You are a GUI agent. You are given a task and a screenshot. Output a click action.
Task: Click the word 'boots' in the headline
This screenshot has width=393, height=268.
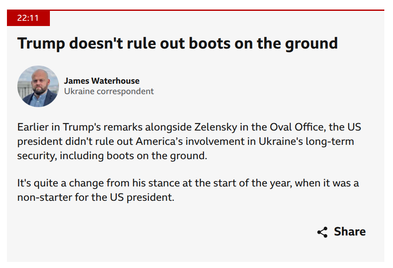coord(210,43)
